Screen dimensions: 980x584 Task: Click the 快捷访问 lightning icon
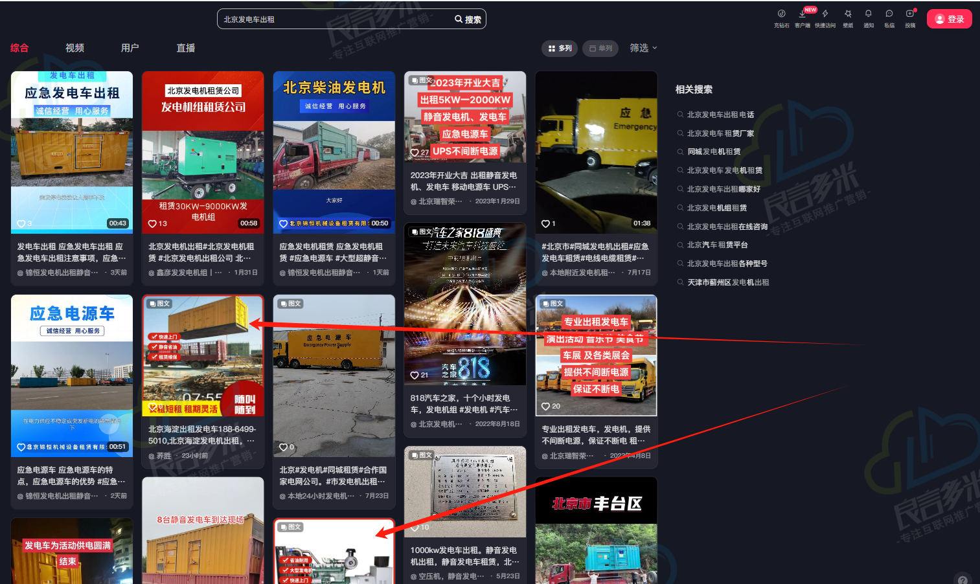pos(825,14)
